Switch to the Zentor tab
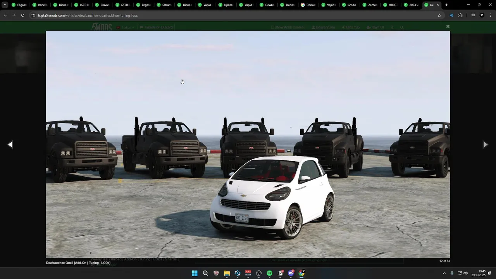Viewport: 496px width, 279px height. 369,5
